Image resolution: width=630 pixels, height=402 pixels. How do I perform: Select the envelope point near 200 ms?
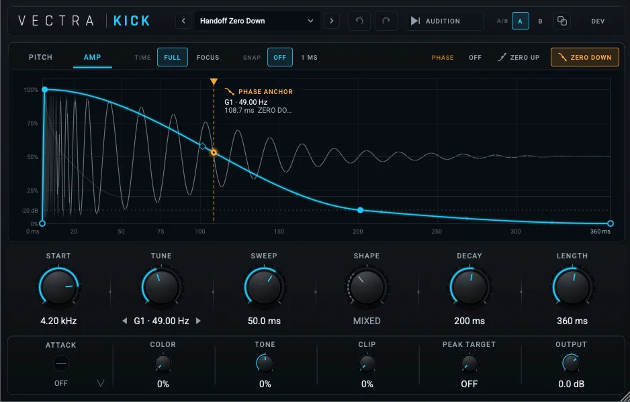361,210
